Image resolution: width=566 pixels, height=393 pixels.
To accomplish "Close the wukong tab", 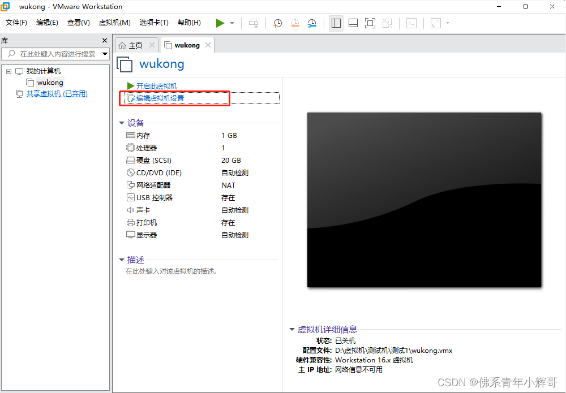I will coord(208,45).
